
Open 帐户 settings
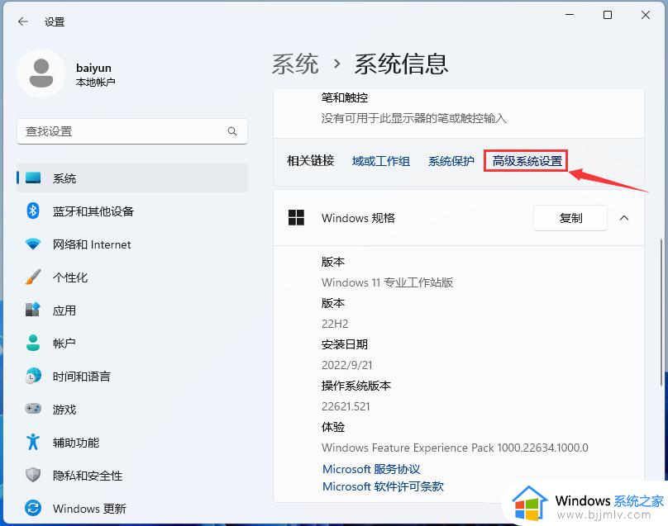point(132,343)
